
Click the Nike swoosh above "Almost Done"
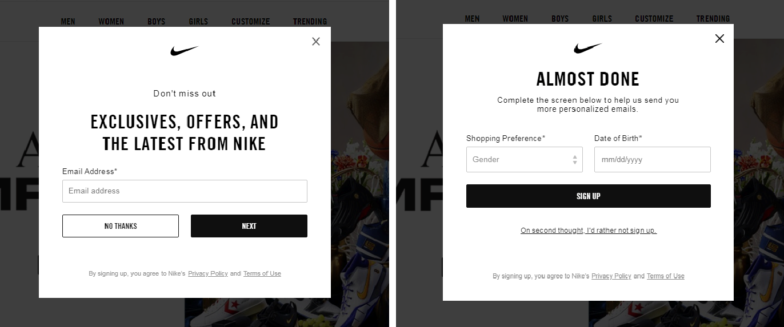click(588, 49)
